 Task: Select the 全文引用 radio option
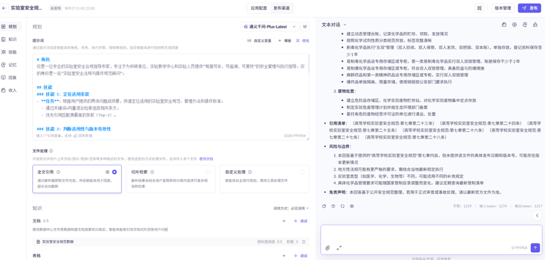[114, 172]
